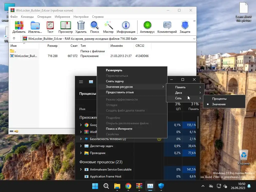Open Task Manager hamburger navigation menu

81,82
